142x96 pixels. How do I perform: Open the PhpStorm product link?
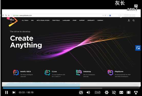[x=119, y=73]
